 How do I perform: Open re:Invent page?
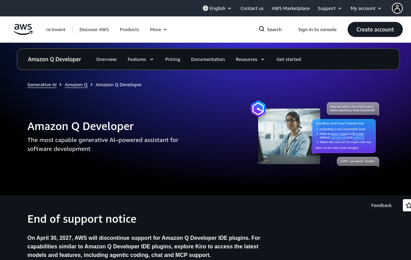[56, 29]
